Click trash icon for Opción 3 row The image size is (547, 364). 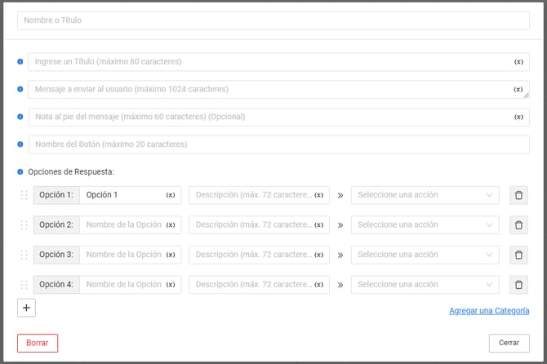518,255
